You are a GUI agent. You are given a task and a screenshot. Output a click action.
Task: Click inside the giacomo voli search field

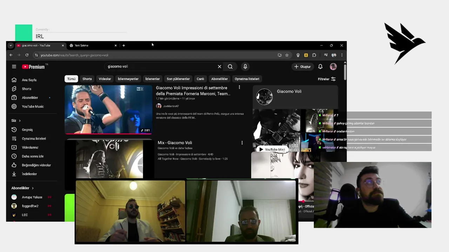pos(161,66)
